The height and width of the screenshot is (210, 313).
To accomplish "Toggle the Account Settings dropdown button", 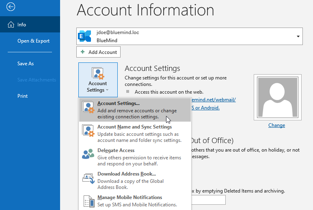I will point(97,79).
